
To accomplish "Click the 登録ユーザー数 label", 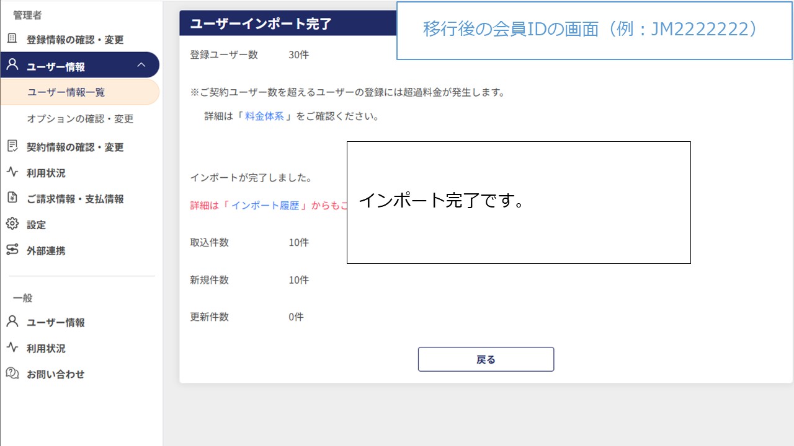I will click(223, 55).
